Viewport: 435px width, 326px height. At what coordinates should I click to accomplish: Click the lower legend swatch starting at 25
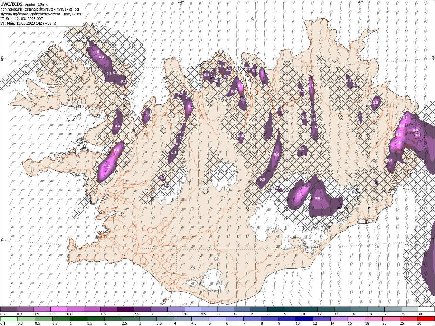point(408,319)
